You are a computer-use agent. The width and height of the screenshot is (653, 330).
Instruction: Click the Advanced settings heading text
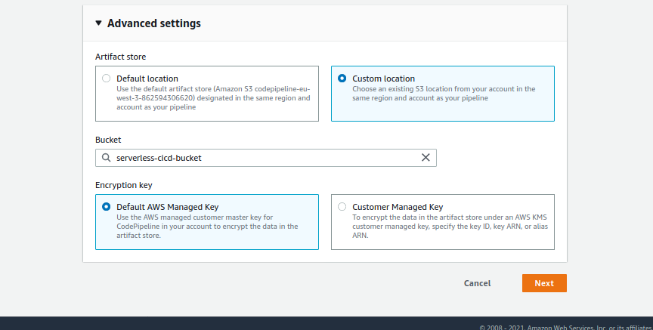[153, 23]
